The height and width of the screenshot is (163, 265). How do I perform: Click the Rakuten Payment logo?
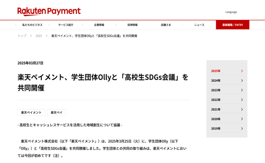[49, 11]
